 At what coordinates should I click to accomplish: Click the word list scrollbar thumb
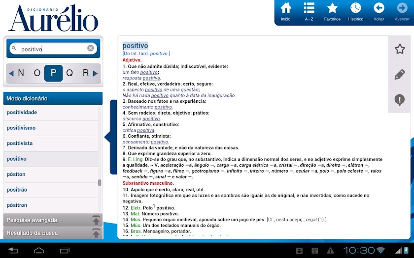click(100, 183)
